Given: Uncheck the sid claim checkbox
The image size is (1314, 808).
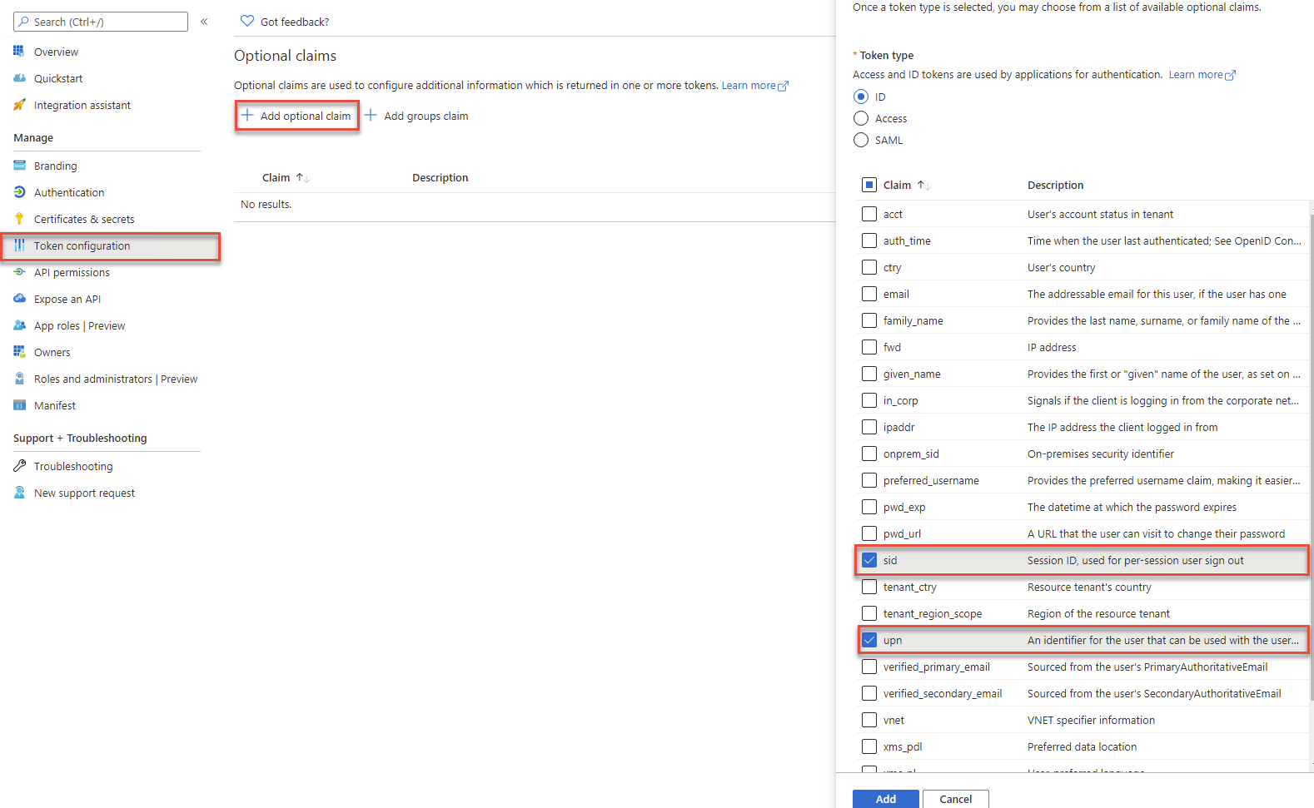Looking at the screenshot, I should (x=869, y=560).
